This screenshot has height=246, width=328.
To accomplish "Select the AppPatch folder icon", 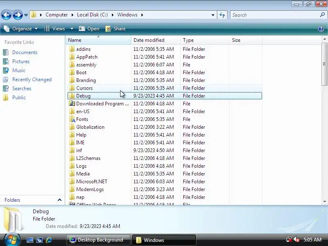I will tap(72, 57).
